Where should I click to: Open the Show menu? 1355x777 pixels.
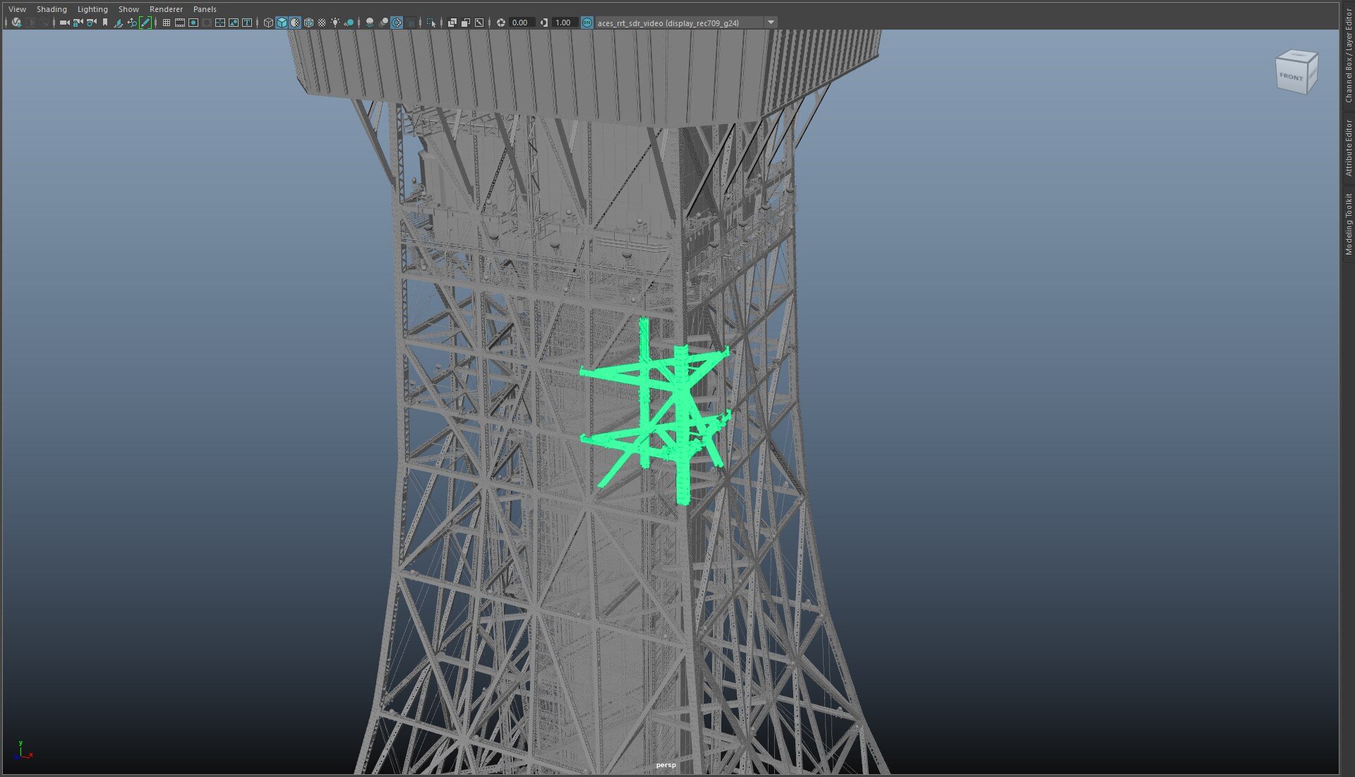(128, 9)
